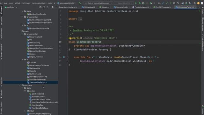The image size is (204, 115).
Task: Collapse all icon in Project panel header
Action: (x=48, y=7)
